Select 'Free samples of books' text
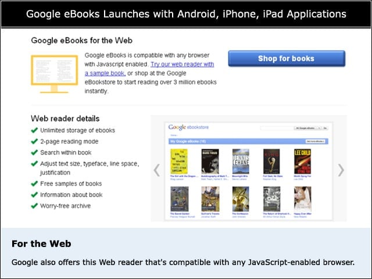Screen dimensions: 372x279 click(71, 184)
